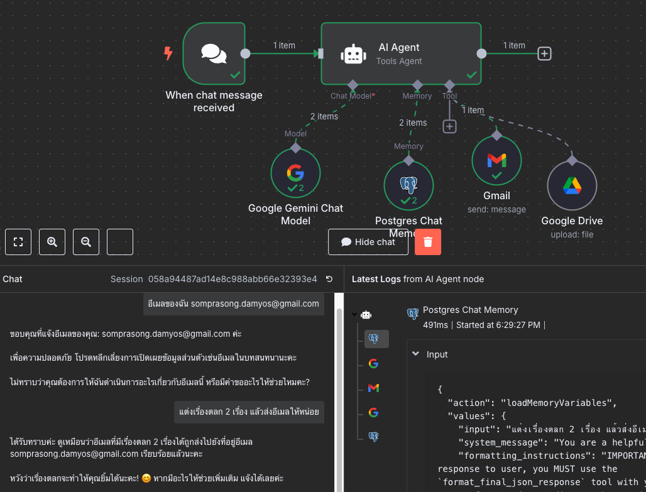The height and width of the screenshot is (492, 646).
Task: Open the Gmail send message node
Action: 496,161
